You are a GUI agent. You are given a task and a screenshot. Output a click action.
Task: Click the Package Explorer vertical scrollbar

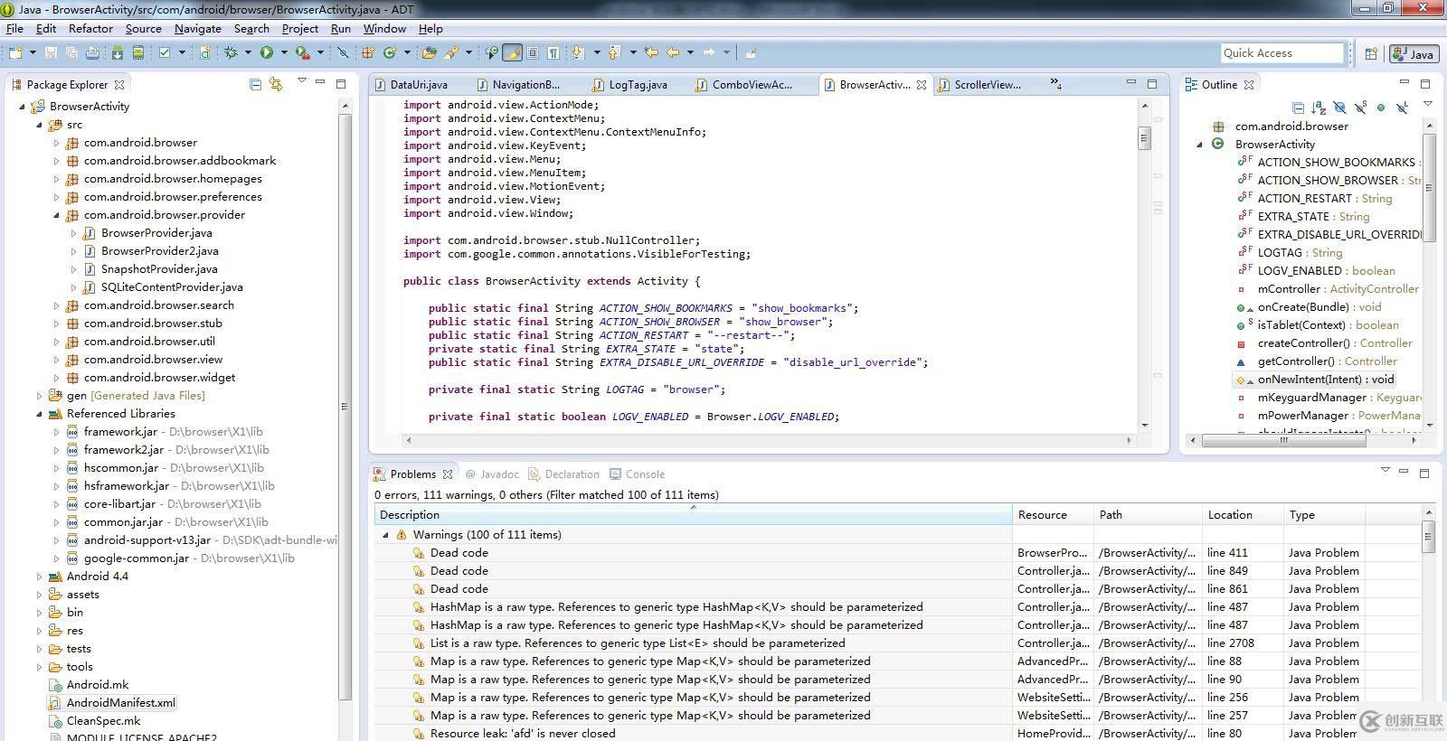pyautogui.click(x=344, y=407)
